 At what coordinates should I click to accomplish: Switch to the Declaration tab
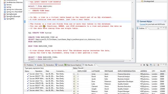coord(49,65)
